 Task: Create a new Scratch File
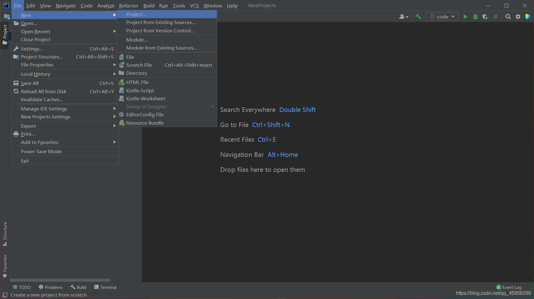click(167, 65)
